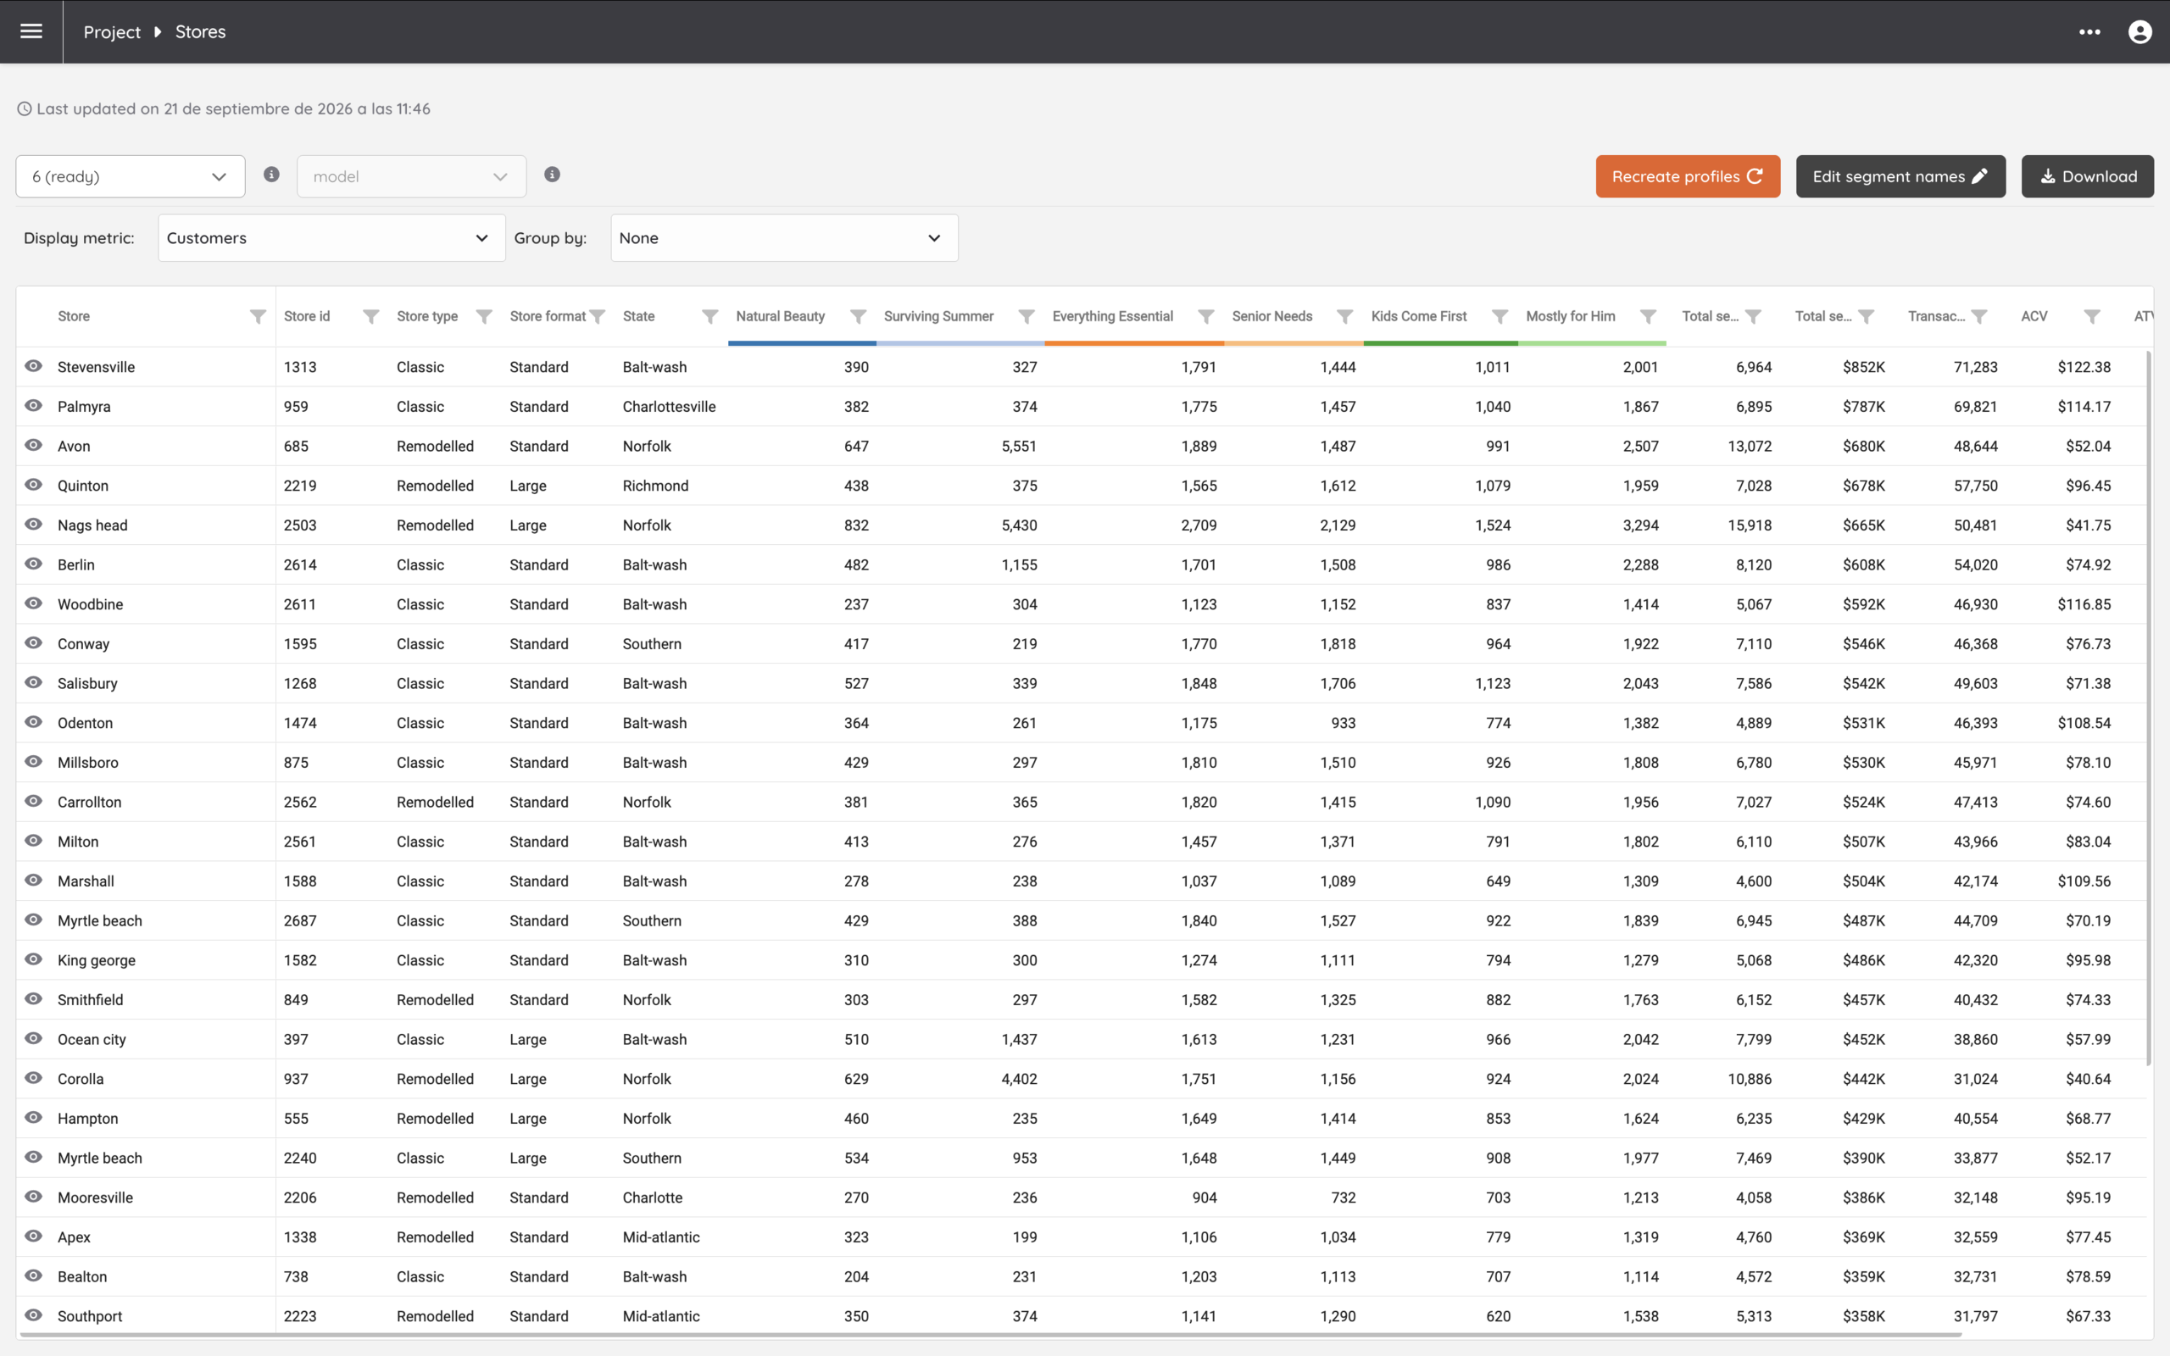The width and height of the screenshot is (2170, 1356).
Task: Click the $122.38 ACV value
Action: click(2084, 367)
